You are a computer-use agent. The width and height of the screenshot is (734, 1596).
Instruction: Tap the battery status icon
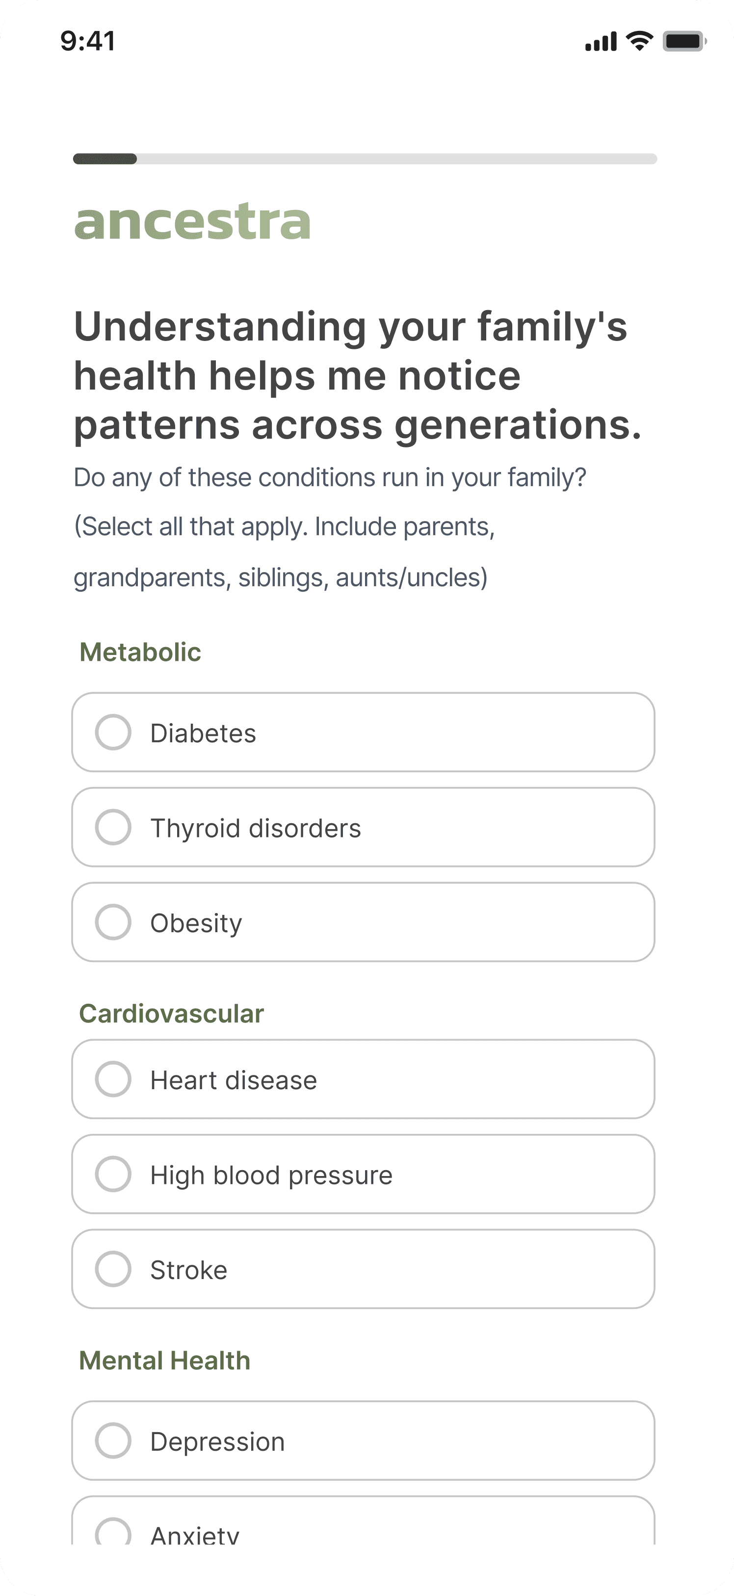tap(684, 41)
